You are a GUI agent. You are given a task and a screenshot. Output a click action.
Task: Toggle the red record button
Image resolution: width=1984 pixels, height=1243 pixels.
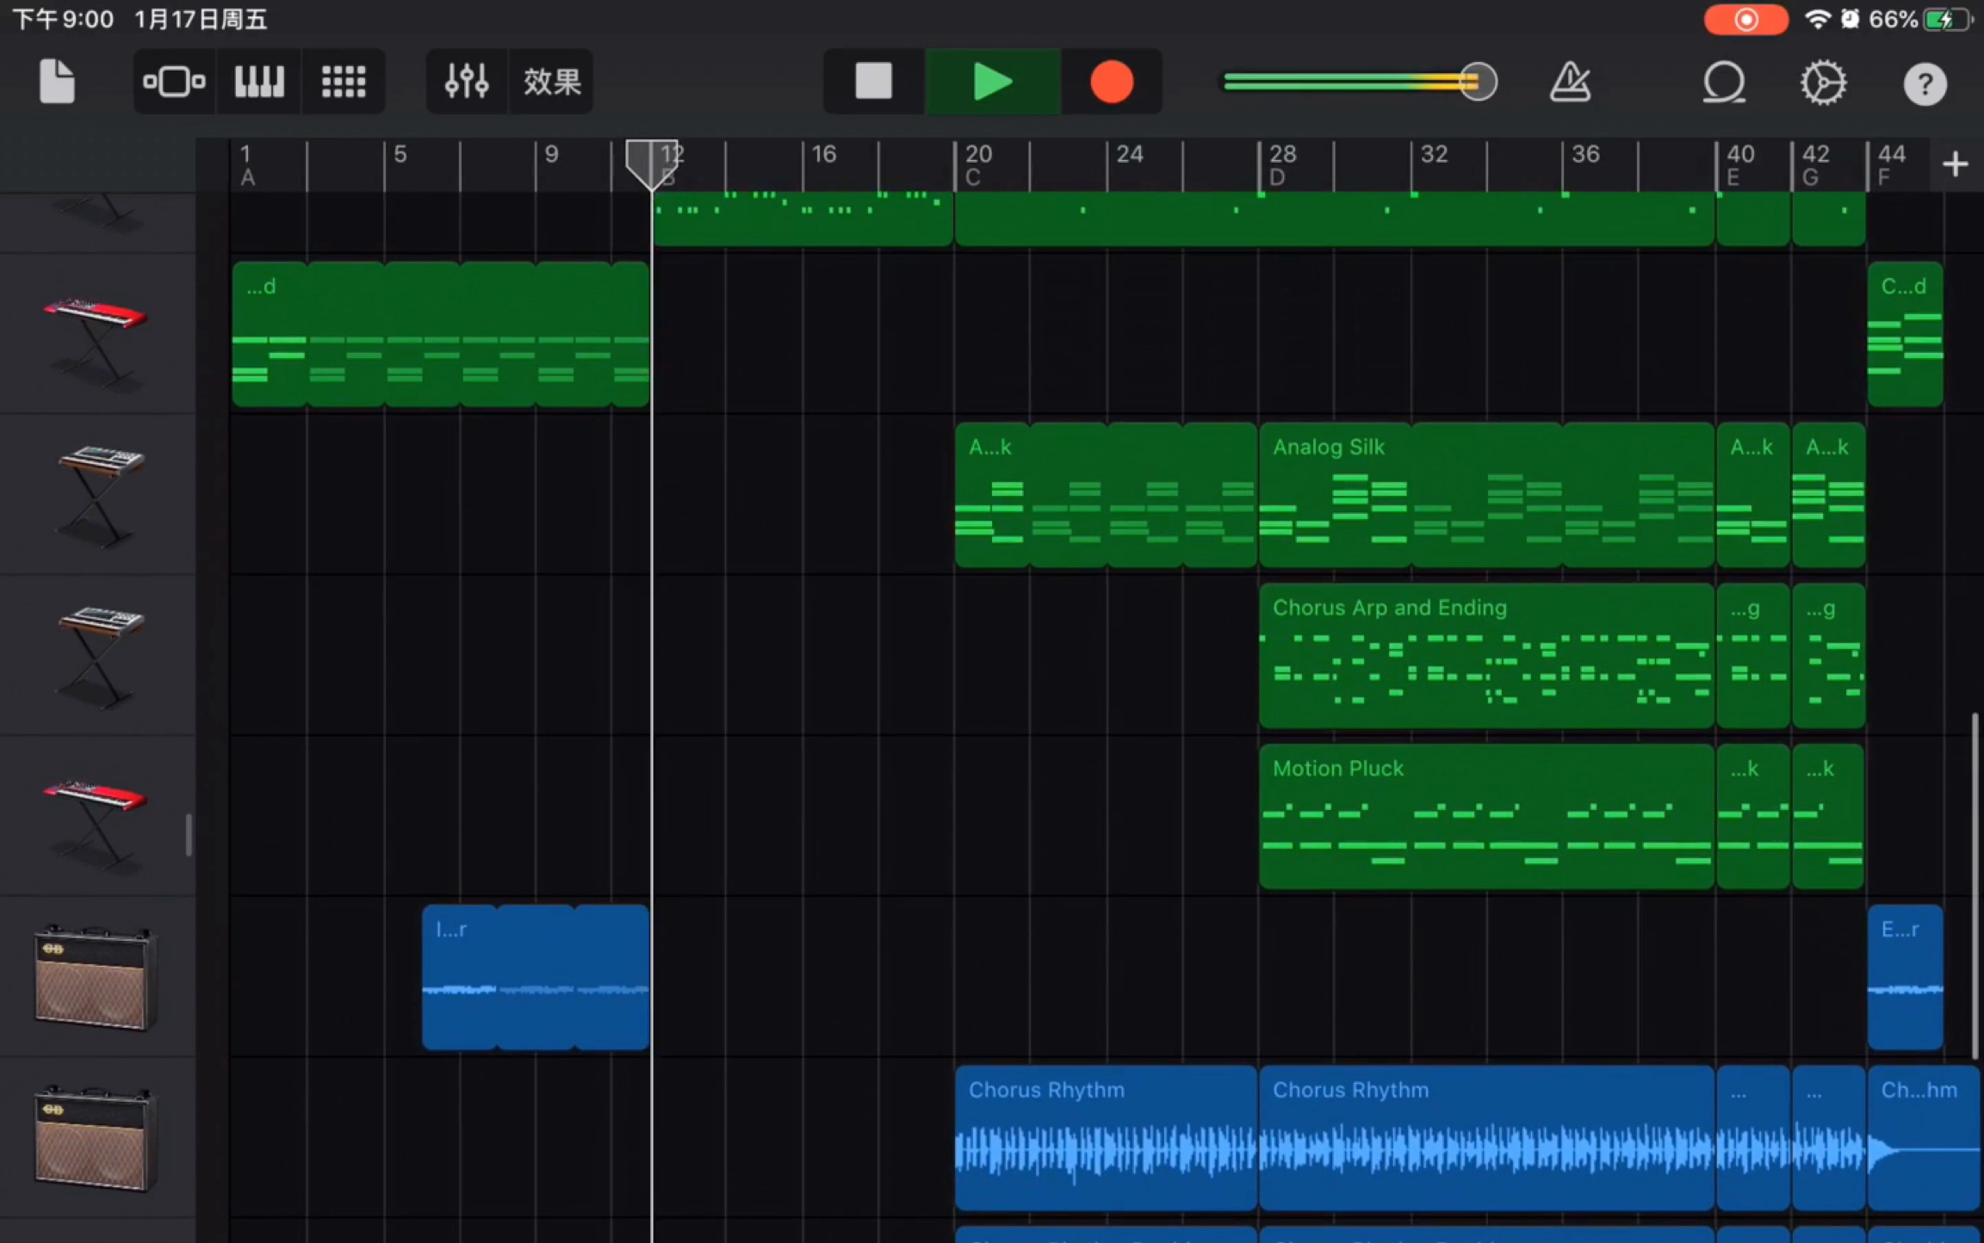pyautogui.click(x=1111, y=83)
